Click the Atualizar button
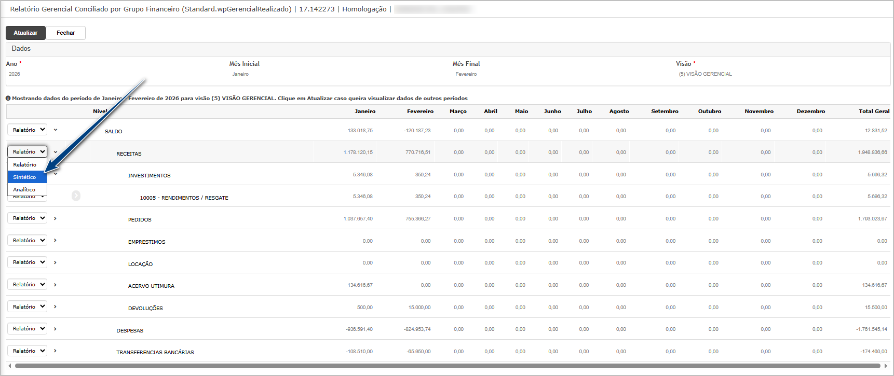 25,33
